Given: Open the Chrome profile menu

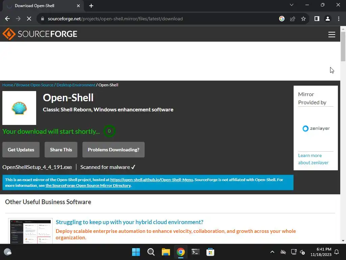Looking at the screenshot, I should pyautogui.click(x=328, y=19).
